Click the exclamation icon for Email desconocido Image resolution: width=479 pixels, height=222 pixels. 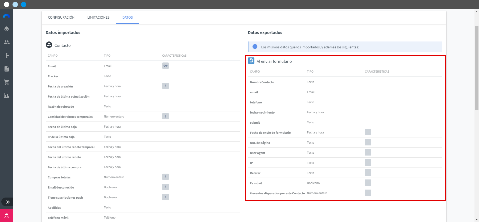(166, 187)
